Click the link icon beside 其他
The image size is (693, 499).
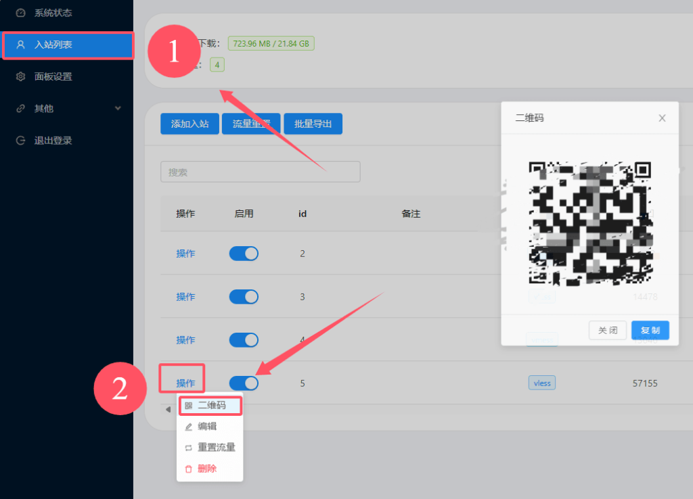(20, 108)
